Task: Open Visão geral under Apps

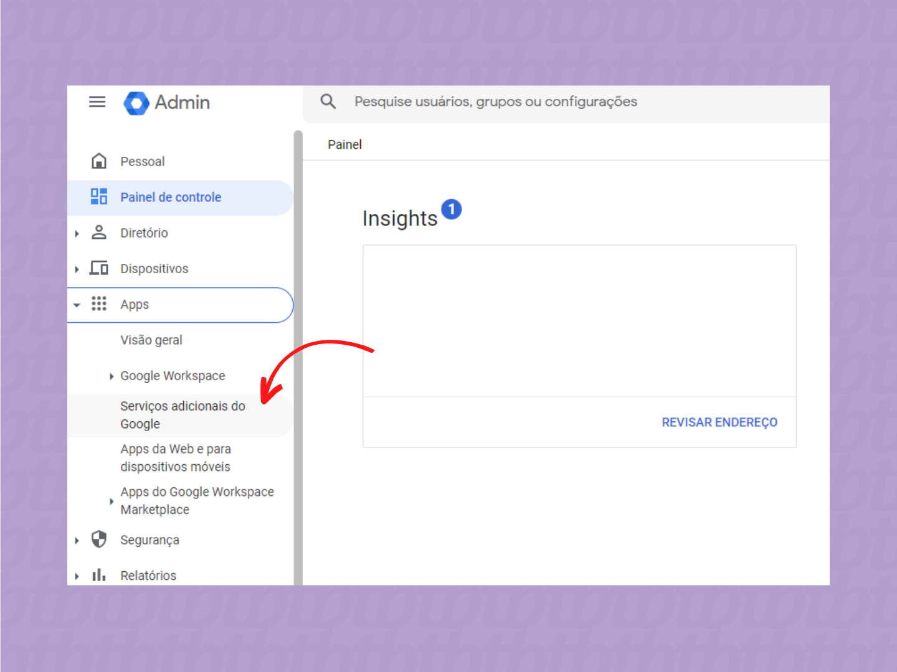Action: (151, 340)
